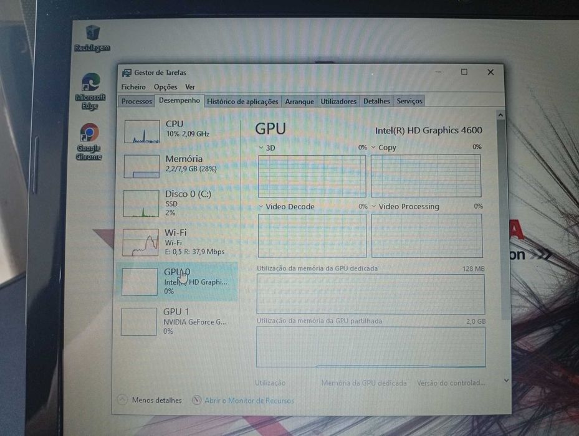579x436 pixels.
Task: Click the Copy engine usage graph
Action: click(x=426, y=176)
